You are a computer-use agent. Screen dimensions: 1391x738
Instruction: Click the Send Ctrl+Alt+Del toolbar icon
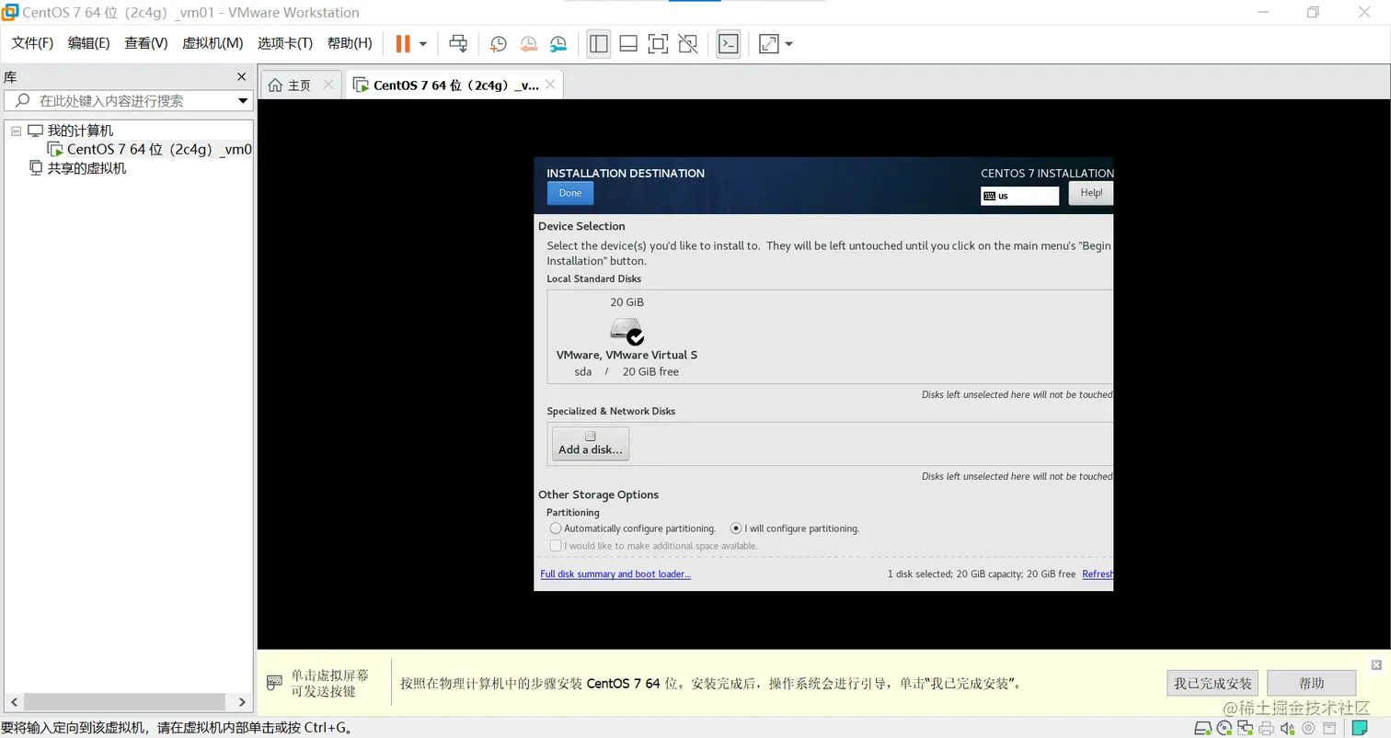[x=458, y=43]
